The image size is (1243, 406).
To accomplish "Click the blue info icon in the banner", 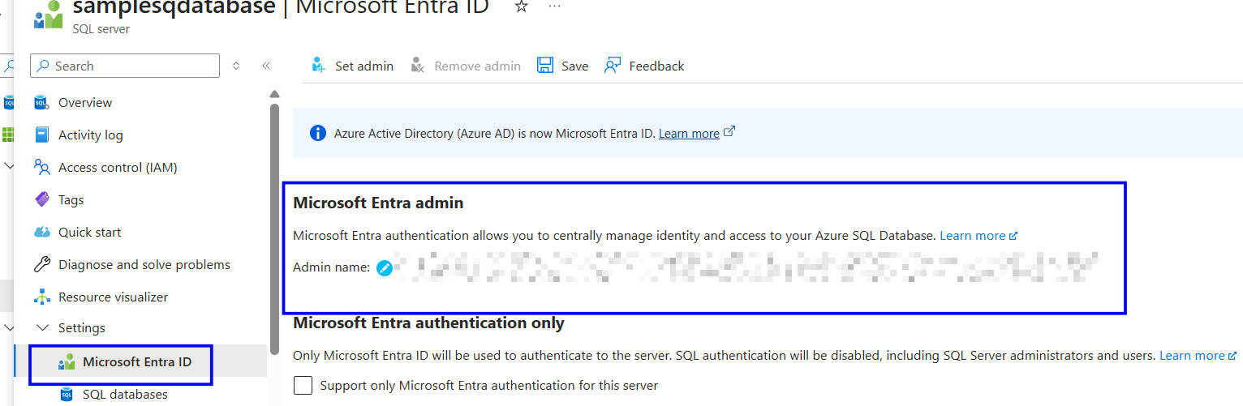I will tap(318, 133).
